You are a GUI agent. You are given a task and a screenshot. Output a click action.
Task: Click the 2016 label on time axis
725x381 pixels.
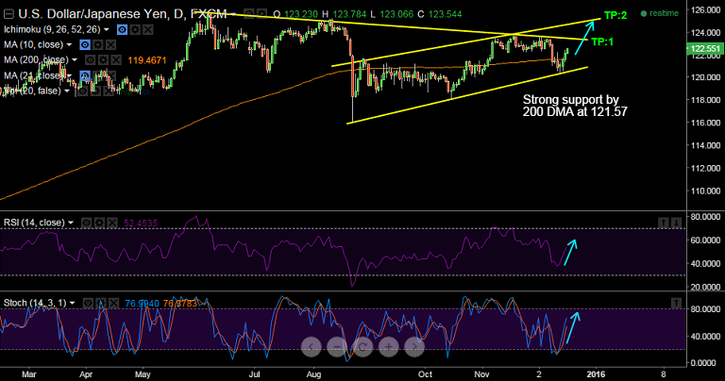pyautogui.click(x=596, y=374)
